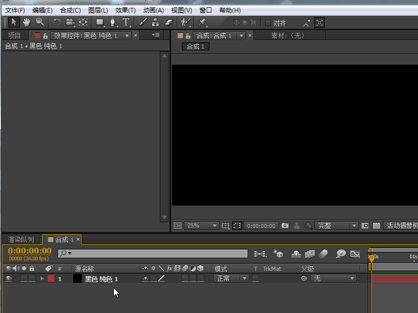The height and width of the screenshot is (313, 418).
Task: Click the viewer 0:00:00:00 current time button
Action: tap(261, 226)
